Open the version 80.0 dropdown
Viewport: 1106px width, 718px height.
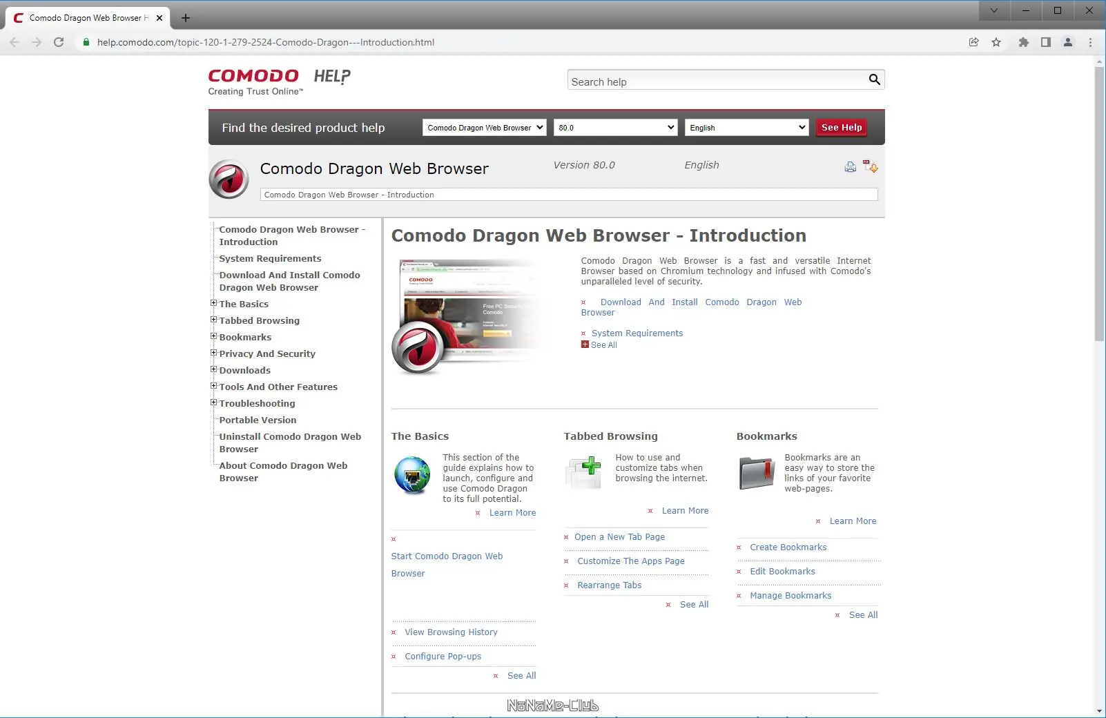coord(615,128)
